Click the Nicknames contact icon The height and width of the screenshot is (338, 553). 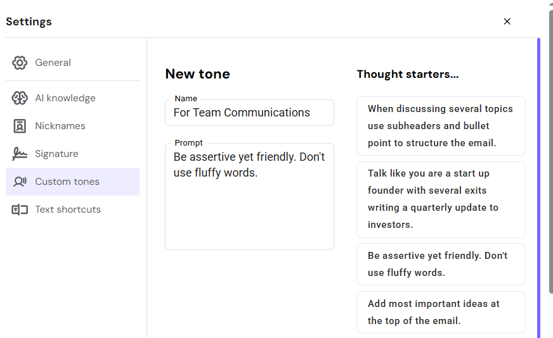[20, 126]
